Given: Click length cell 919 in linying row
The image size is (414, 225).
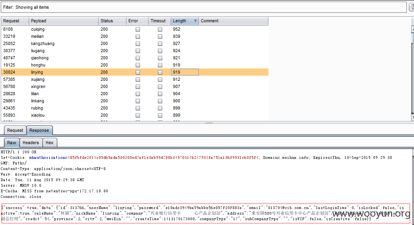Looking at the screenshot, I should (x=185, y=72).
